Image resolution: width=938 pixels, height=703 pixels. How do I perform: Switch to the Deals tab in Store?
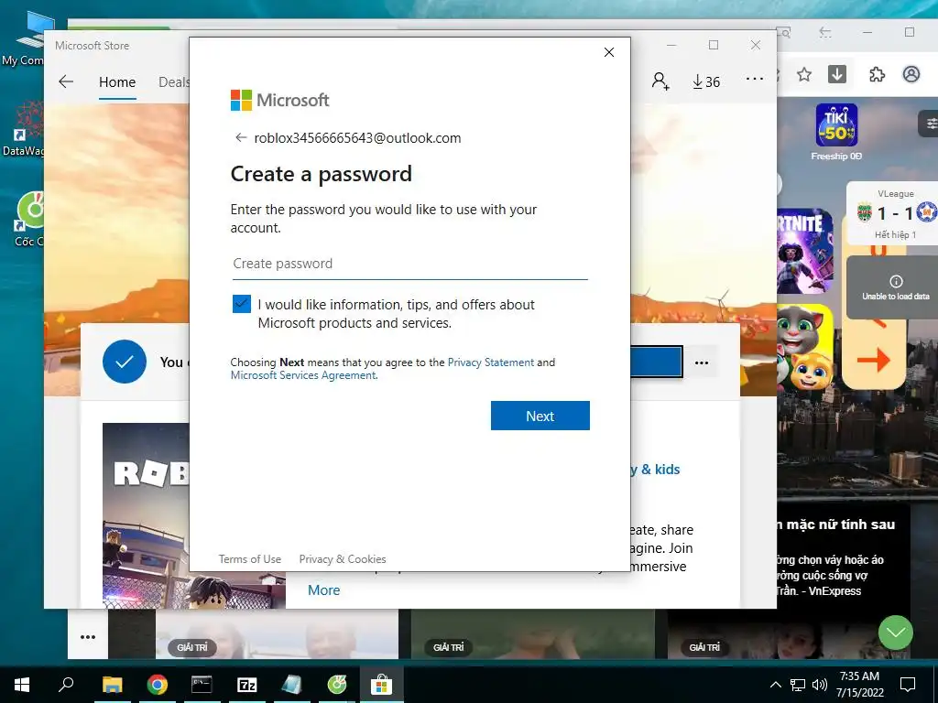tap(173, 81)
